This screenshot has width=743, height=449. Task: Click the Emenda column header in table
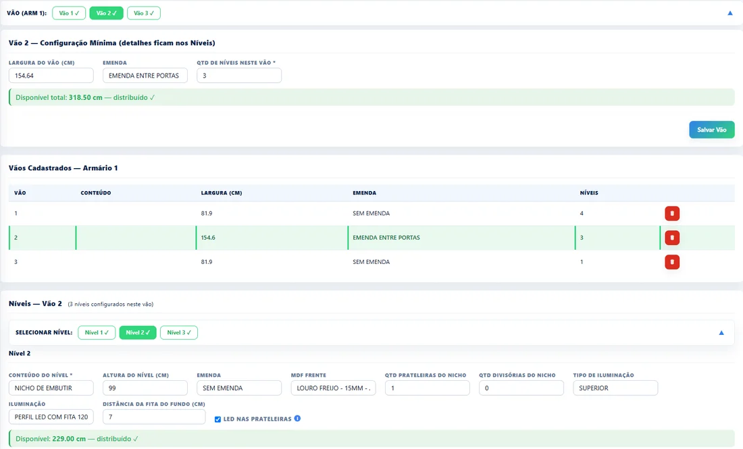point(364,193)
